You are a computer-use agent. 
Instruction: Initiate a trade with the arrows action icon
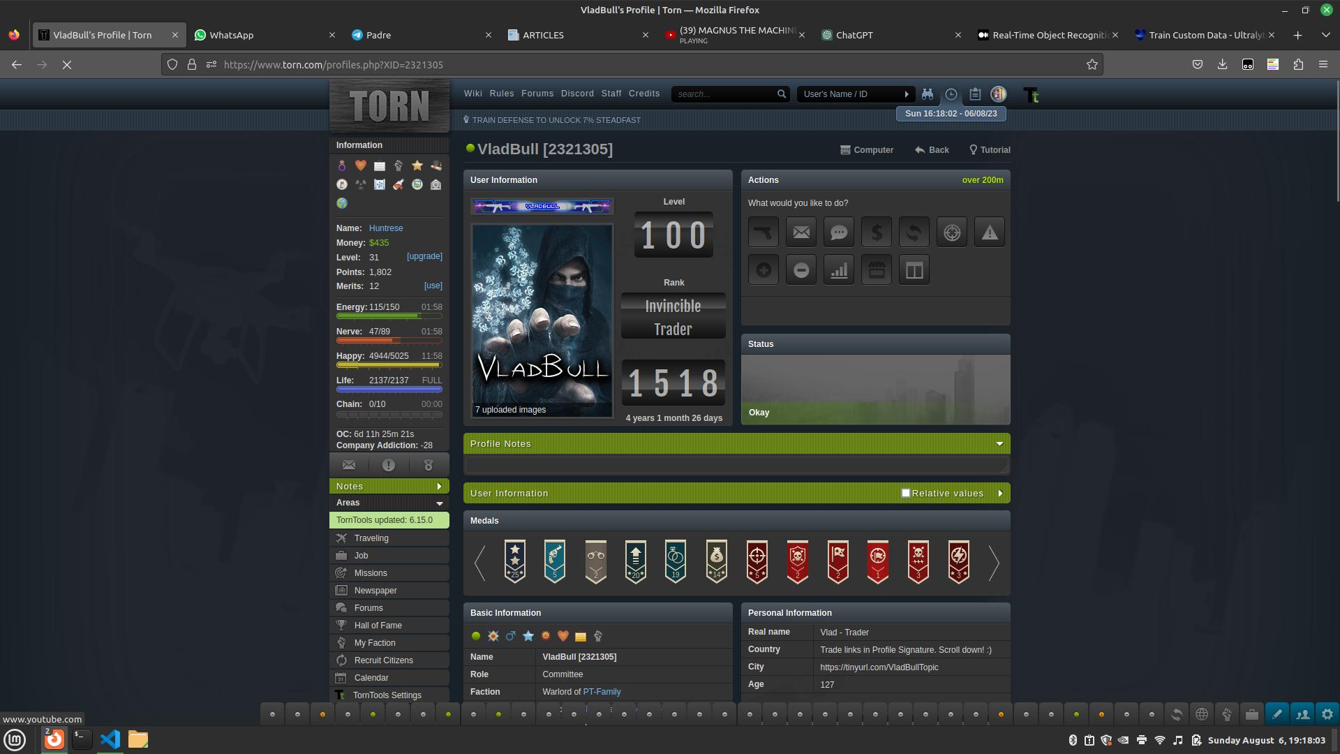pyautogui.click(x=914, y=232)
